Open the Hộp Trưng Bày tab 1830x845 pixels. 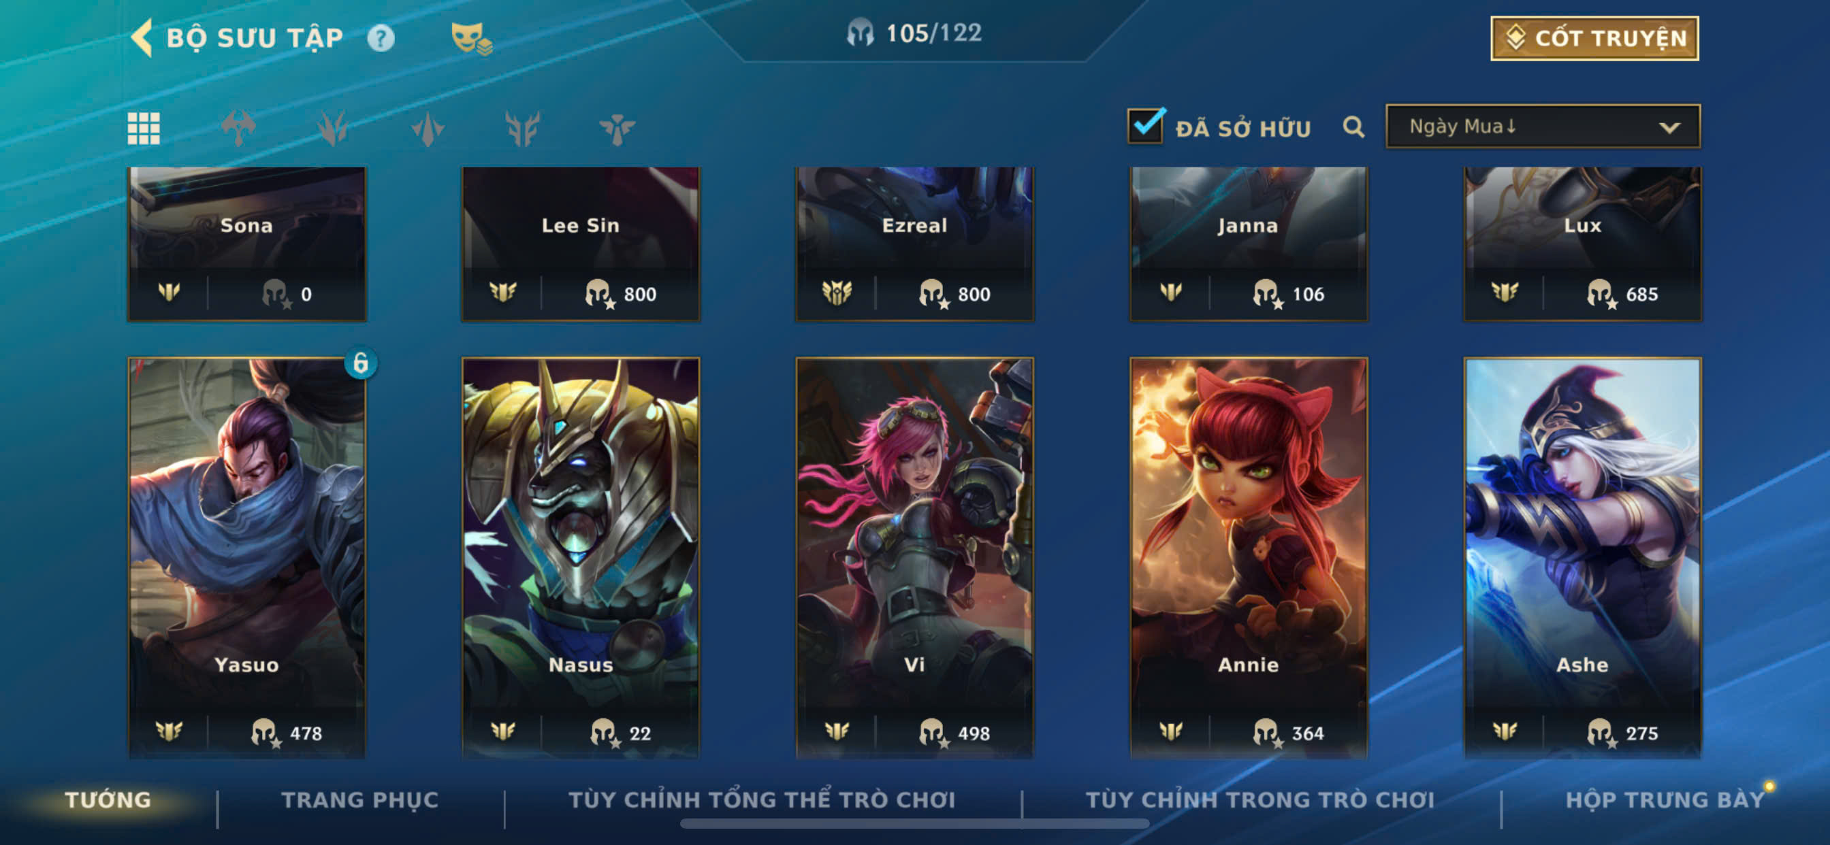(x=1665, y=799)
